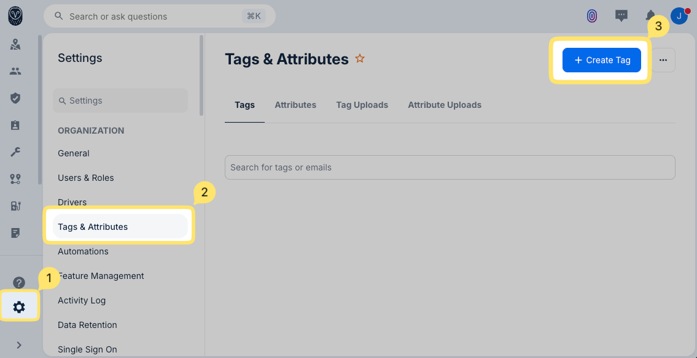This screenshot has height=358, width=697.
Task: Open the safety shield sidebar icon
Action: (15, 98)
